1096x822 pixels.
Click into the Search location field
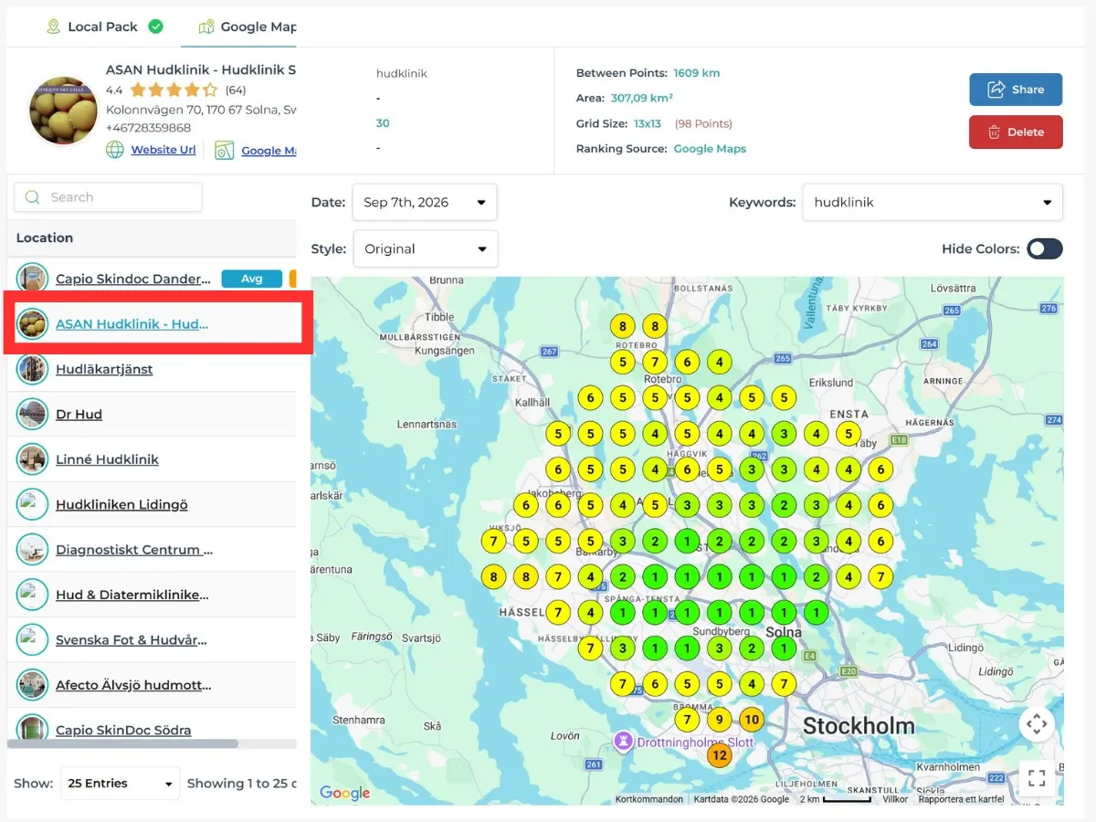pos(109,197)
